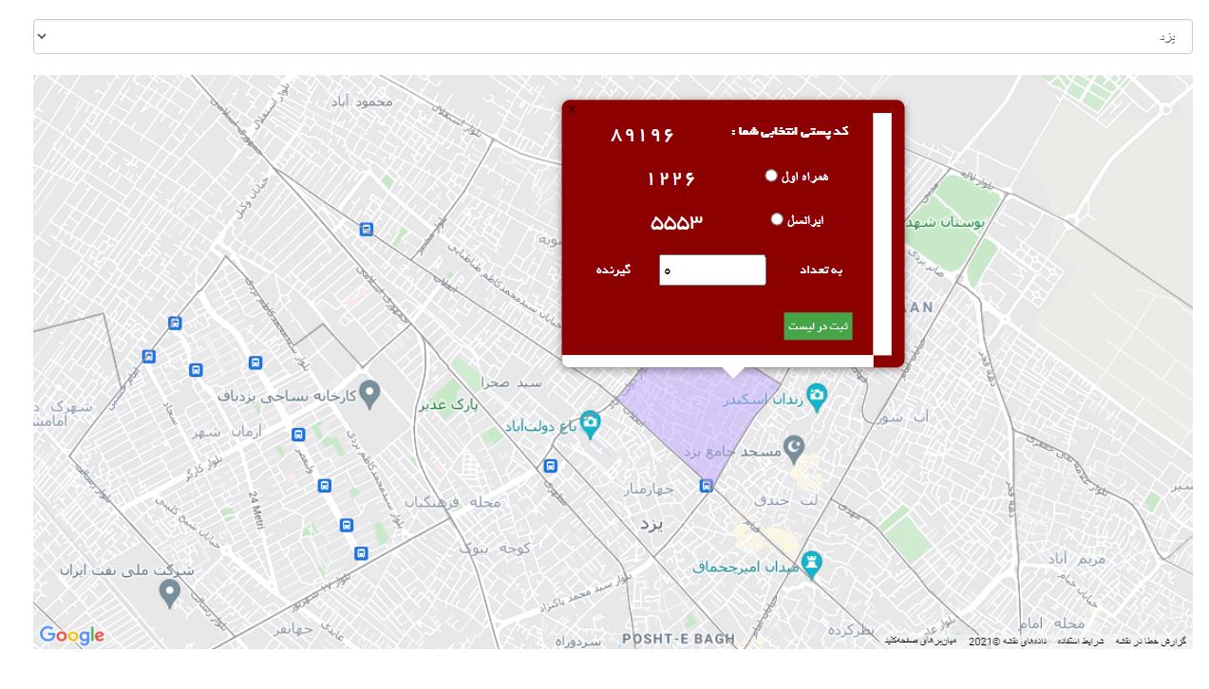
Task: Click the ثبت در لیست button
Action: (x=818, y=326)
